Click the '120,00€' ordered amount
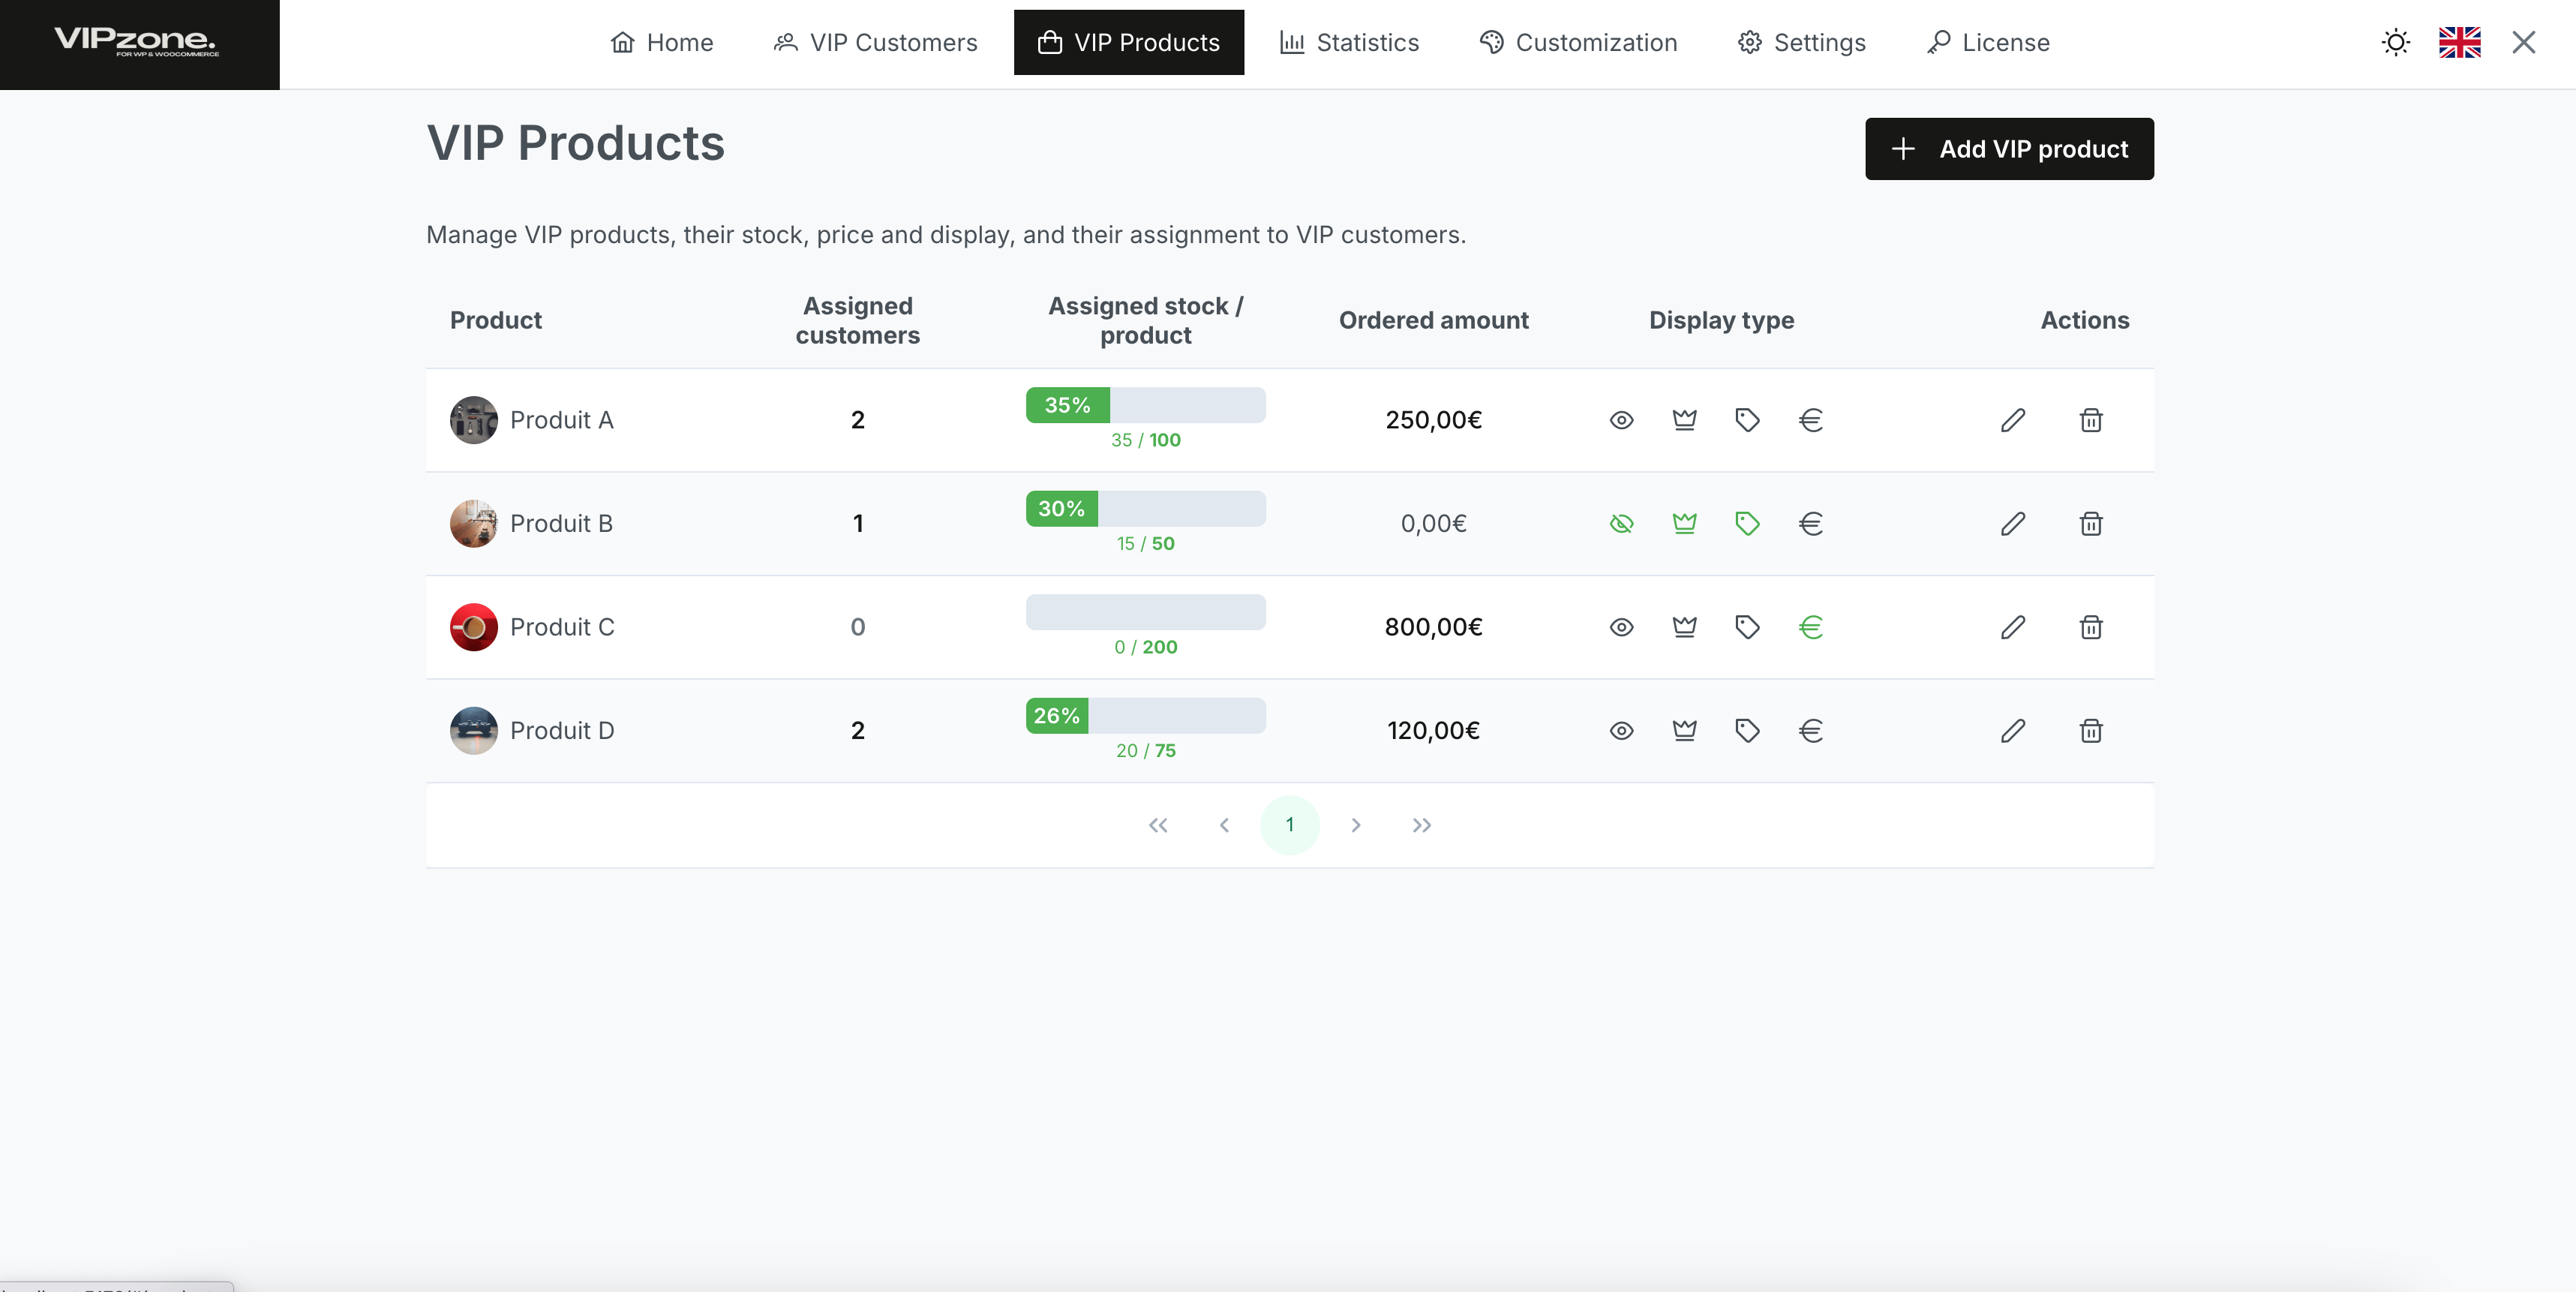The width and height of the screenshot is (2576, 1292). point(1433,731)
